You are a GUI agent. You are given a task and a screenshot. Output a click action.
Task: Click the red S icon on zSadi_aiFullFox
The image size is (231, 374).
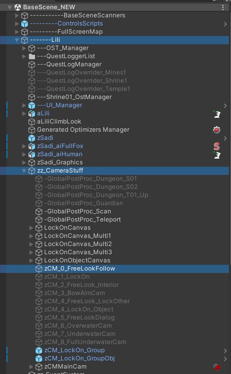tap(217, 146)
